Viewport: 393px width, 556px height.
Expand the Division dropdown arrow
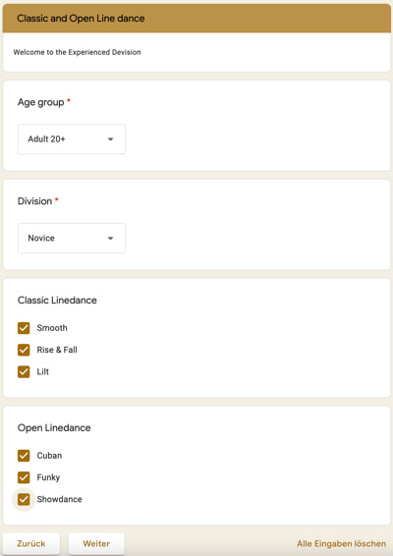[111, 239]
